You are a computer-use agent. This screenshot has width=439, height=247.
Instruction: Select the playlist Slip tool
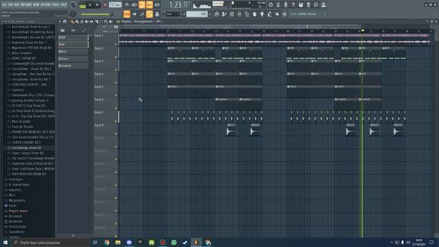pyautogui.click(x=91, y=21)
